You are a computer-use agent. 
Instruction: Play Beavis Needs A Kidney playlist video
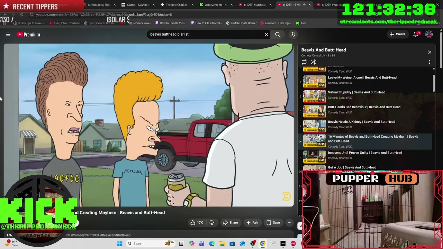tap(365, 126)
